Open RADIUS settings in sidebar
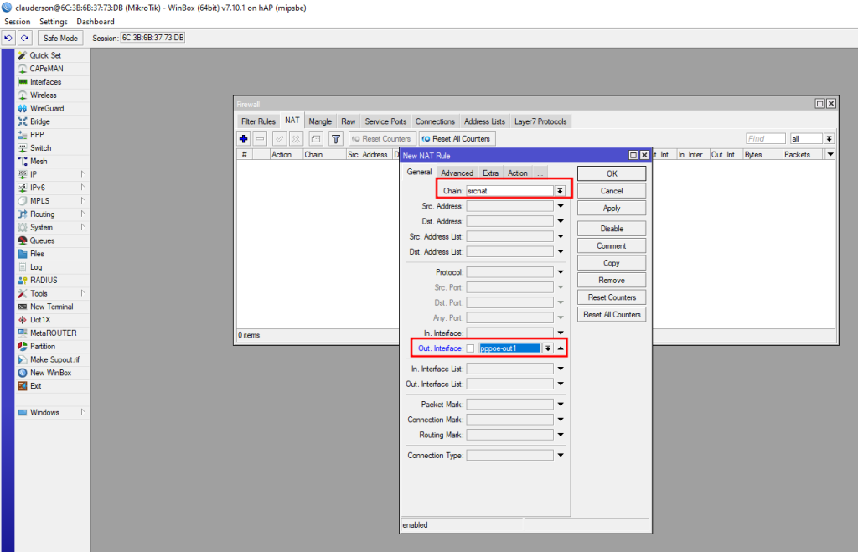 44,280
